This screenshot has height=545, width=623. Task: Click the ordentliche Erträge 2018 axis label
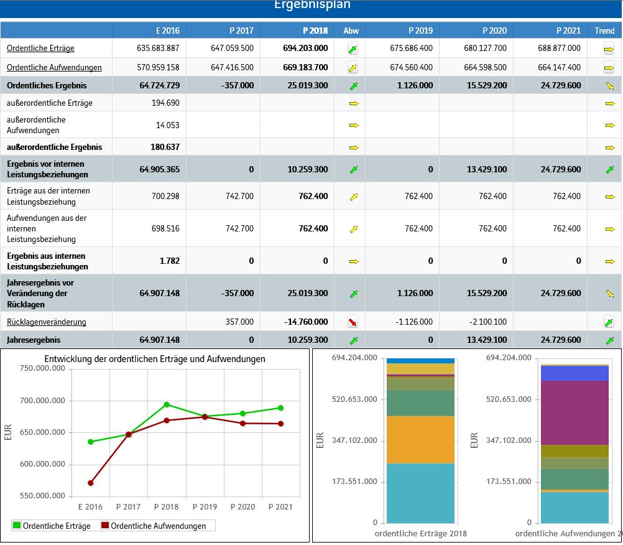coord(421,533)
